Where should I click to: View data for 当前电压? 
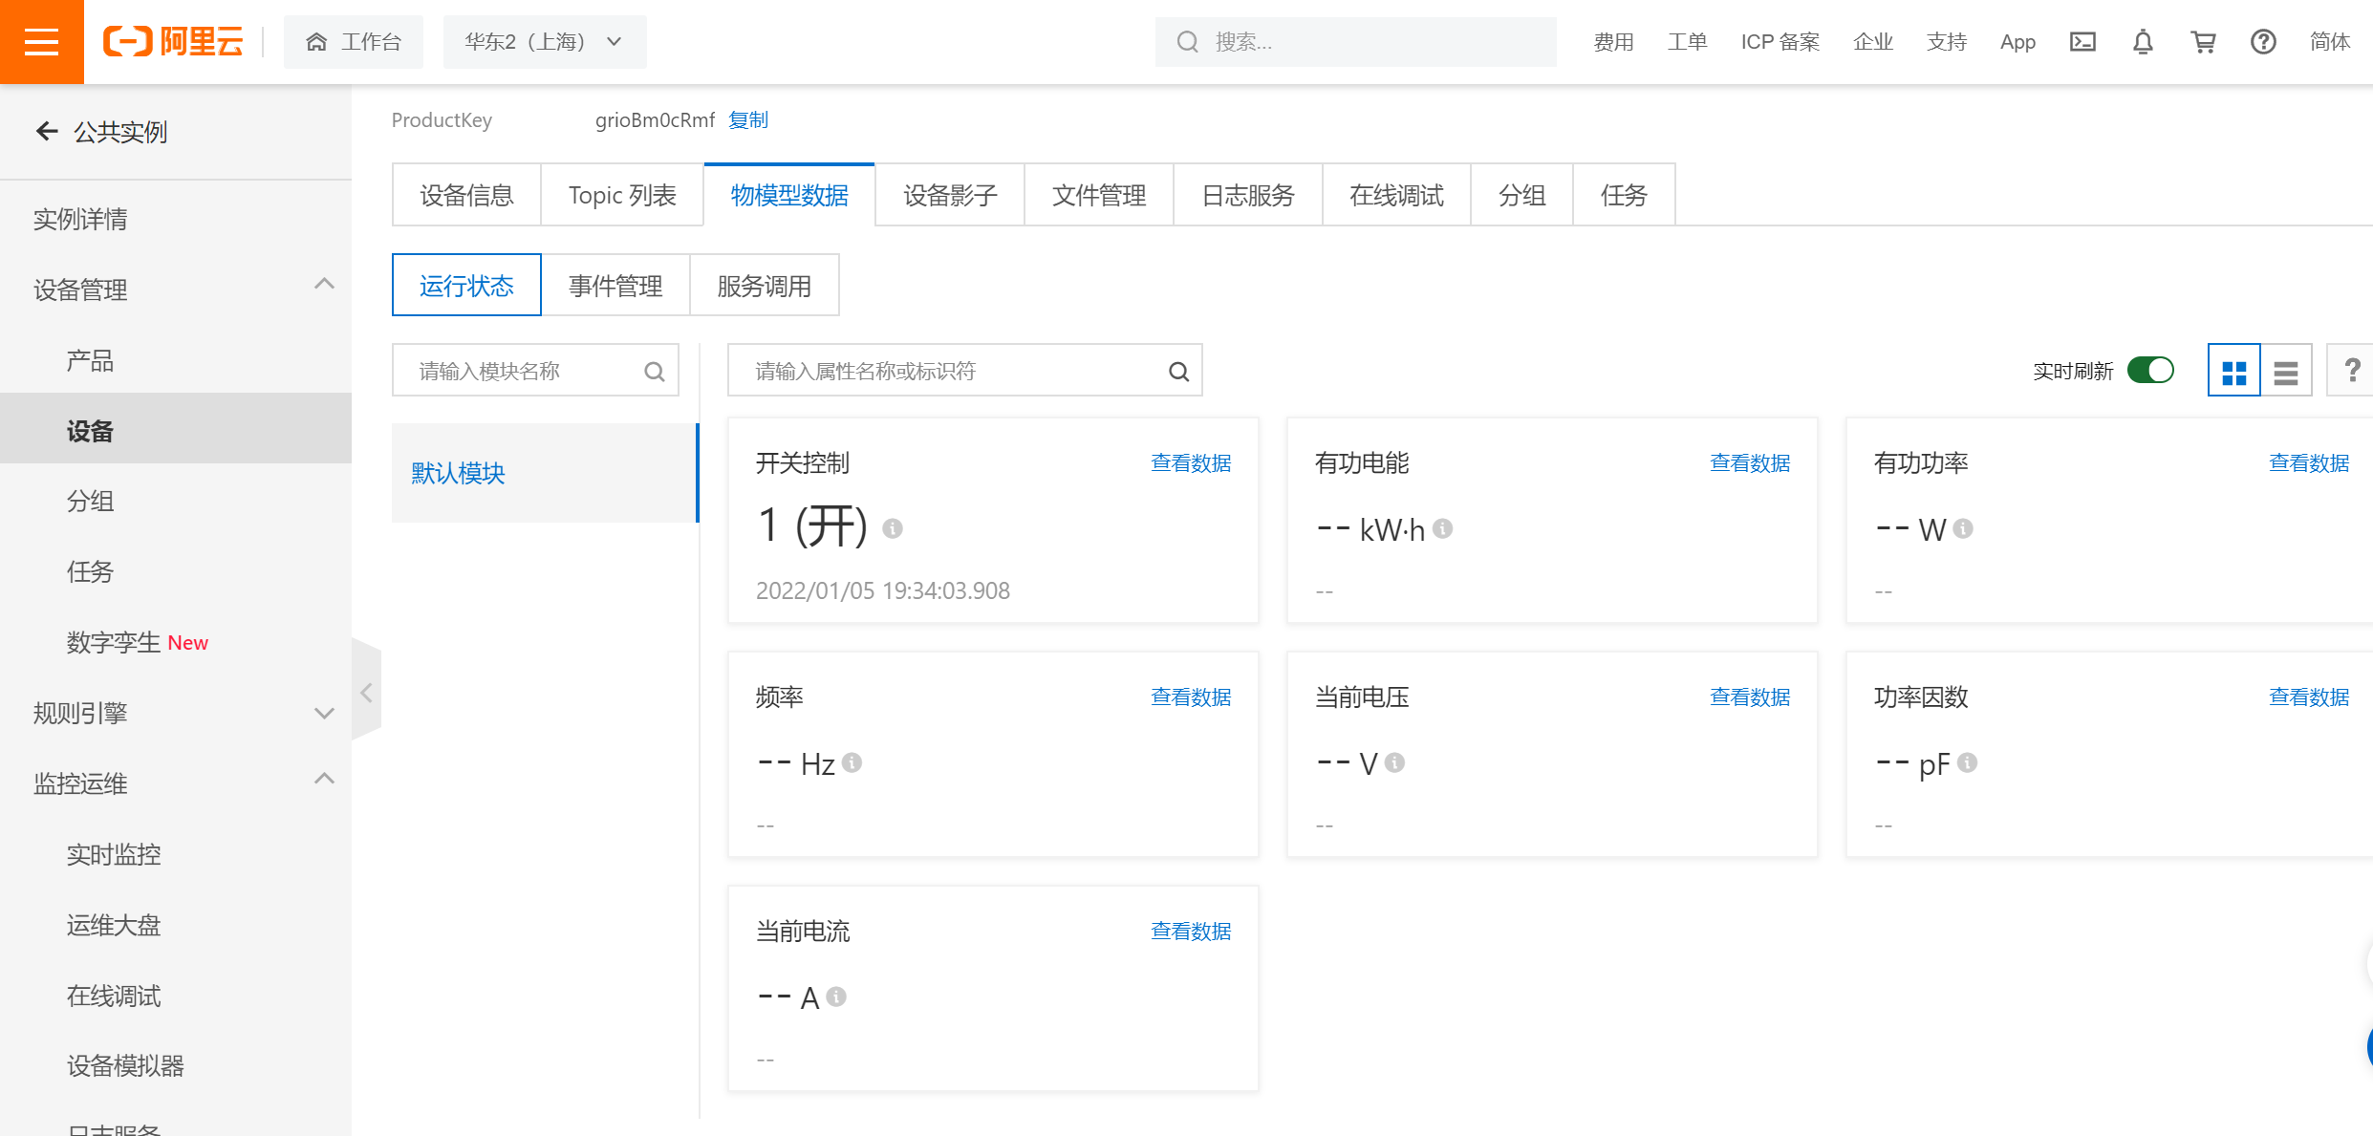pyautogui.click(x=1750, y=697)
